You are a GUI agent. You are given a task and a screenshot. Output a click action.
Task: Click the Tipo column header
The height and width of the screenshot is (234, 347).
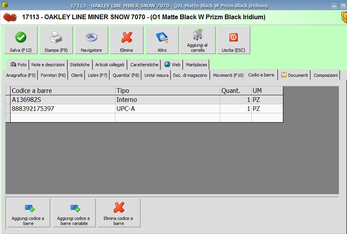tap(168, 91)
